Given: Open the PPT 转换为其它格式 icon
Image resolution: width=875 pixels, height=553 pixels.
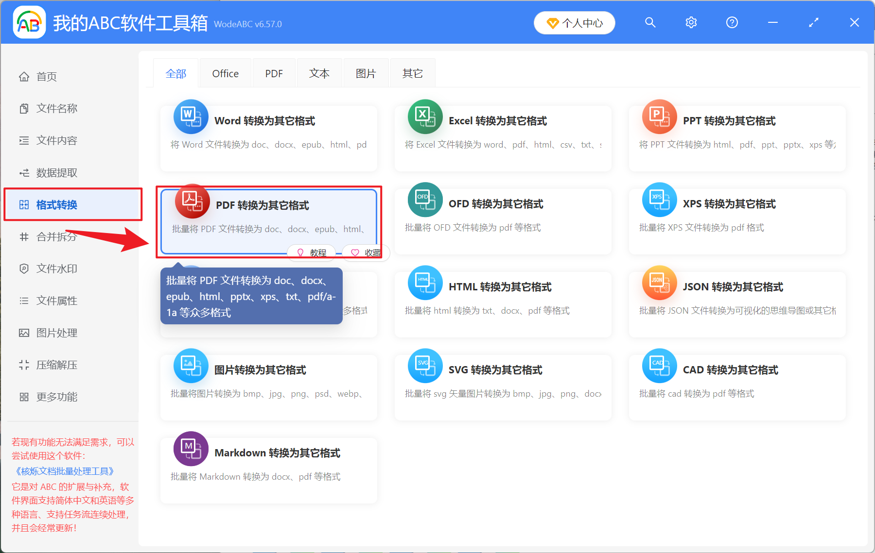Looking at the screenshot, I should click(x=659, y=117).
